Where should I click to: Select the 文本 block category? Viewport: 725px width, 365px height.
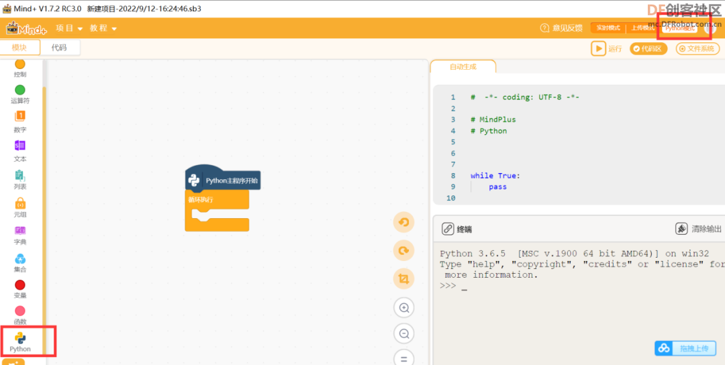(20, 151)
